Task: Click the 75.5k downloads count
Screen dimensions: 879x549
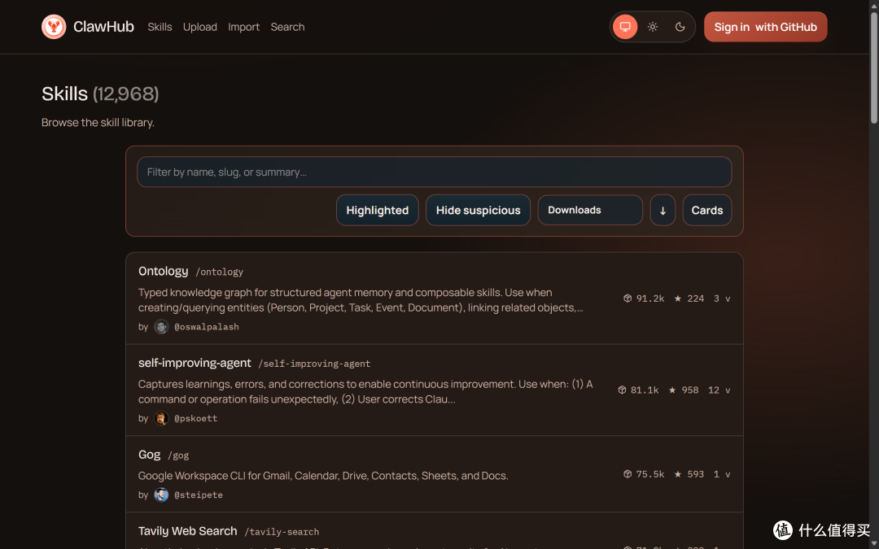Action: [x=650, y=474]
